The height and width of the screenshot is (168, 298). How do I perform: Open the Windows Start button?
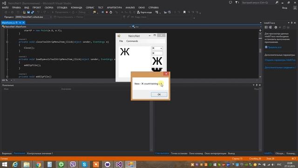point(4,164)
